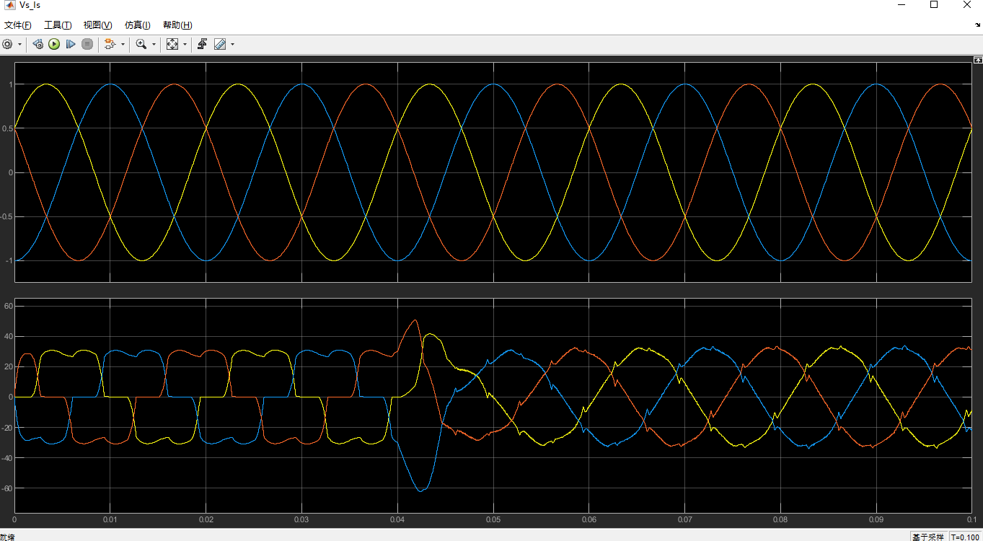This screenshot has width=983, height=541.
Task: Open the Fit-to-View dropdown arrow
Action: [185, 44]
